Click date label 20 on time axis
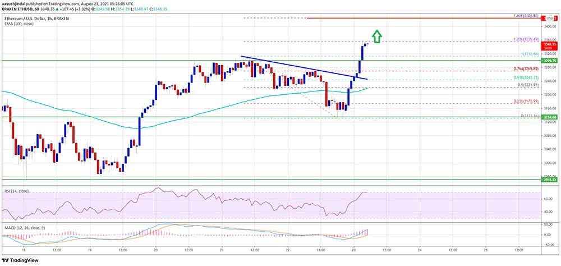The image size is (561, 266). click(x=155, y=250)
